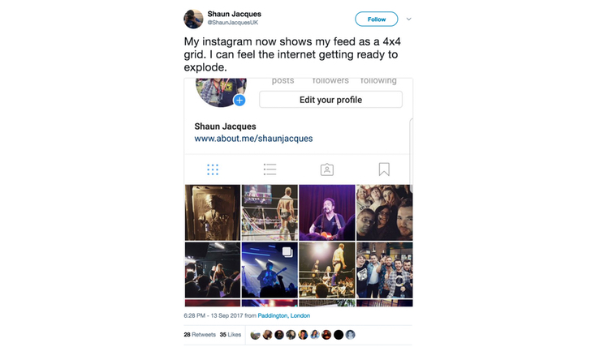
Task: View the 35 Likes list
Action: coord(231,335)
